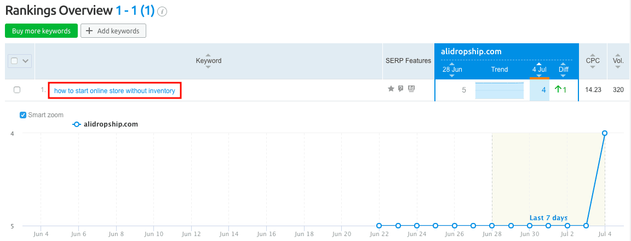Open the dropdown arrow beside select-all checkbox
This screenshot has width=631, height=241.
click(x=26, y=61)
